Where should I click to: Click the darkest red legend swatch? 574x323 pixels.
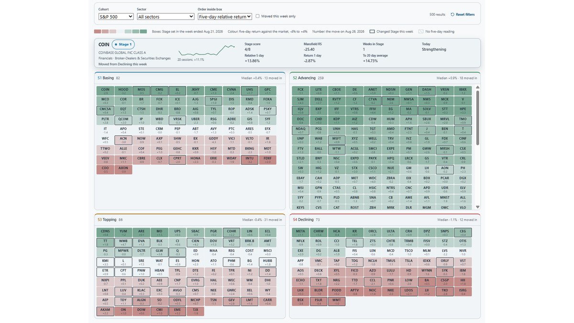click(x=98, y=31)
